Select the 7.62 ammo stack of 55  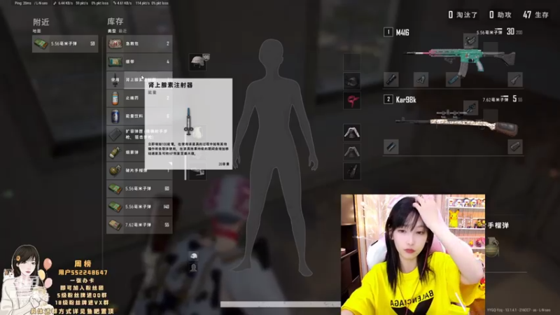tap(139, 225)
